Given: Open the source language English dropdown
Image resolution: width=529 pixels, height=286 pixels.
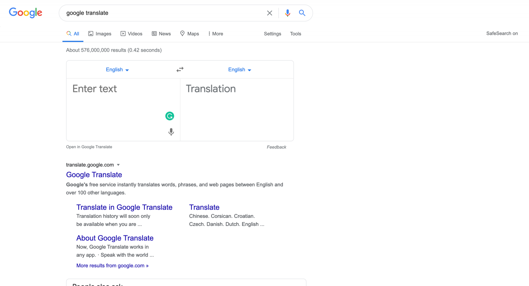Looking at the screenshot, I should coord(118,70).
